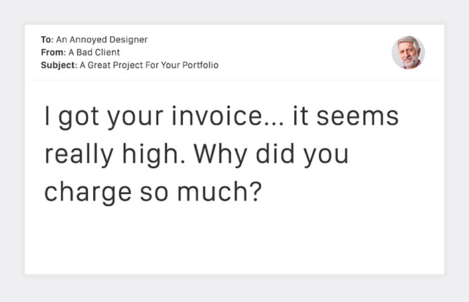Select the recipient "An Annoyed Designer"
Image resolution: width=469 pixels, height=302 pixels.
pyautogui.click(x=102, y=40)
